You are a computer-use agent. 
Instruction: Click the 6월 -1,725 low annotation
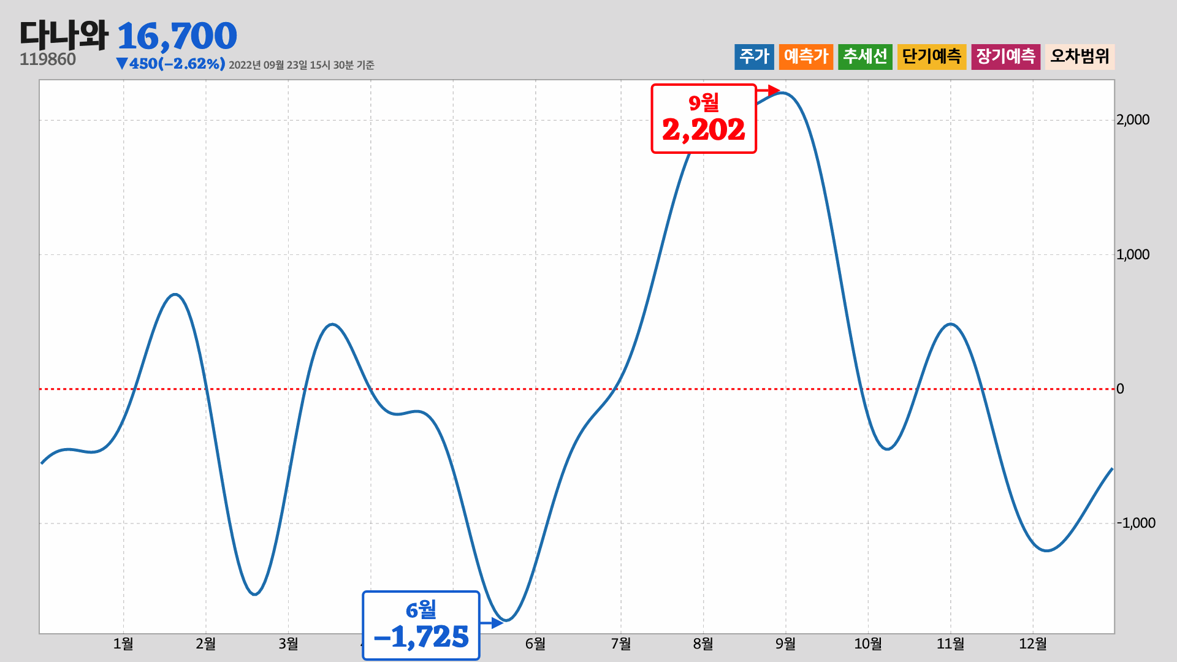[421, 625]
